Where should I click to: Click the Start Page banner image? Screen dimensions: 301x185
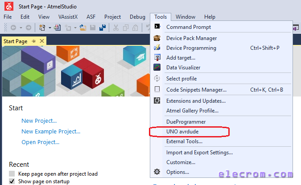pyautogui.click(x=76, y=71)
